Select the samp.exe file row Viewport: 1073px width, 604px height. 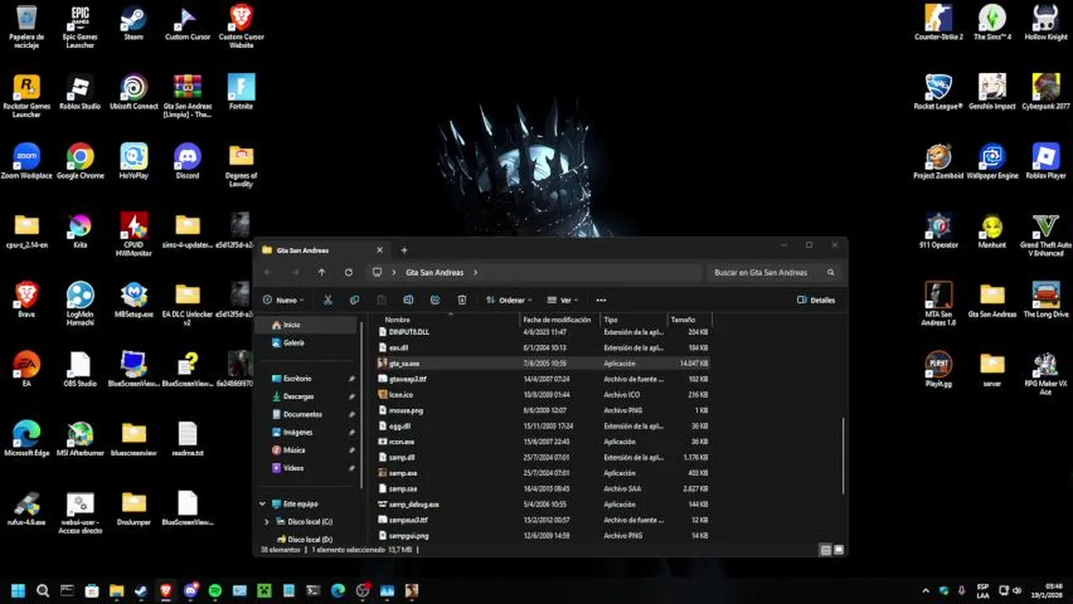[544, 473]
